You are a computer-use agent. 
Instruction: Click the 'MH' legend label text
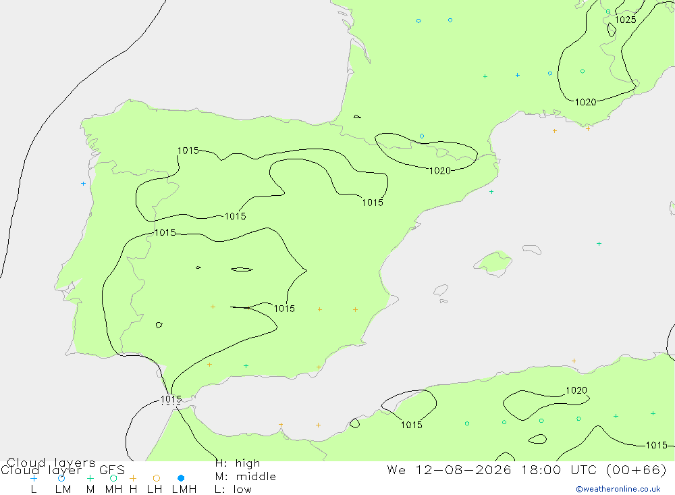113,490
